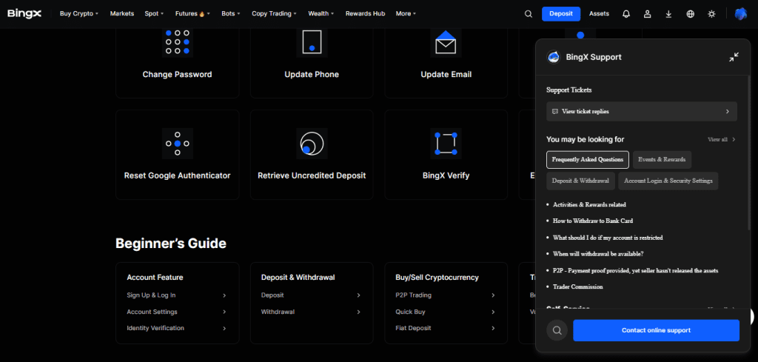
Task: Click the Retrieve Uncredited Deposit icon
Action: 312,144
